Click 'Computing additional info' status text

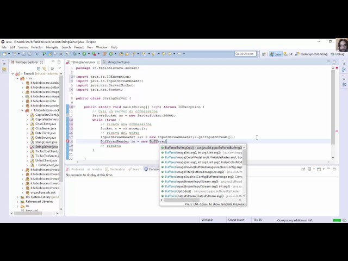pyautogui.click(x=295, y=220)
